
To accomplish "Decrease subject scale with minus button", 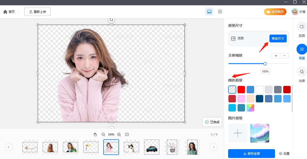I will 284,56.
